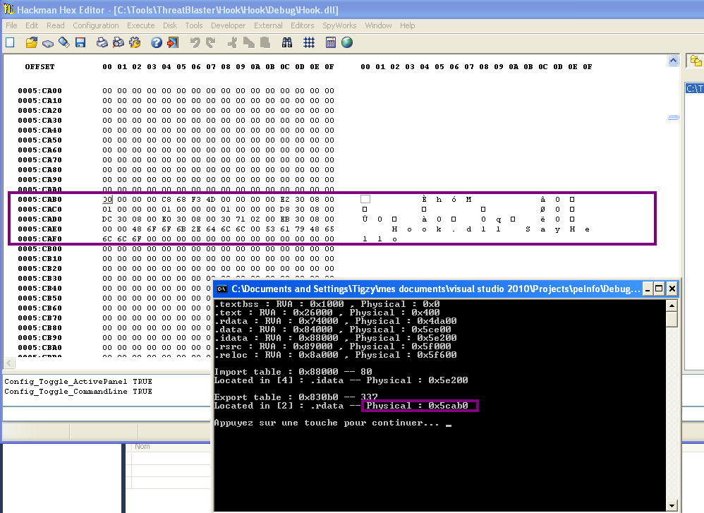Open the Configuration menu
This screenshot has width=704, height=513.
96,25
